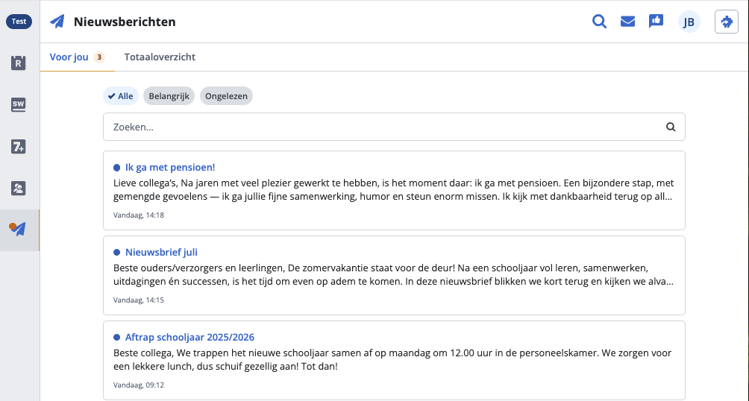Select the Voor jou tab
Screen dimensions: 749x401
(x=78, y=57)
